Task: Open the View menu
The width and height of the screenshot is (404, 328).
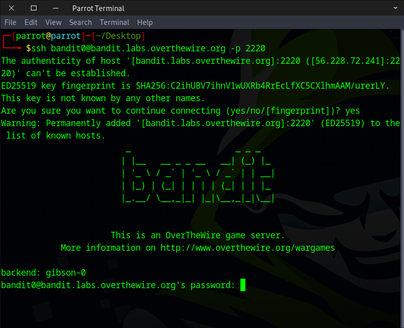Action: click(x=53, y=22)
